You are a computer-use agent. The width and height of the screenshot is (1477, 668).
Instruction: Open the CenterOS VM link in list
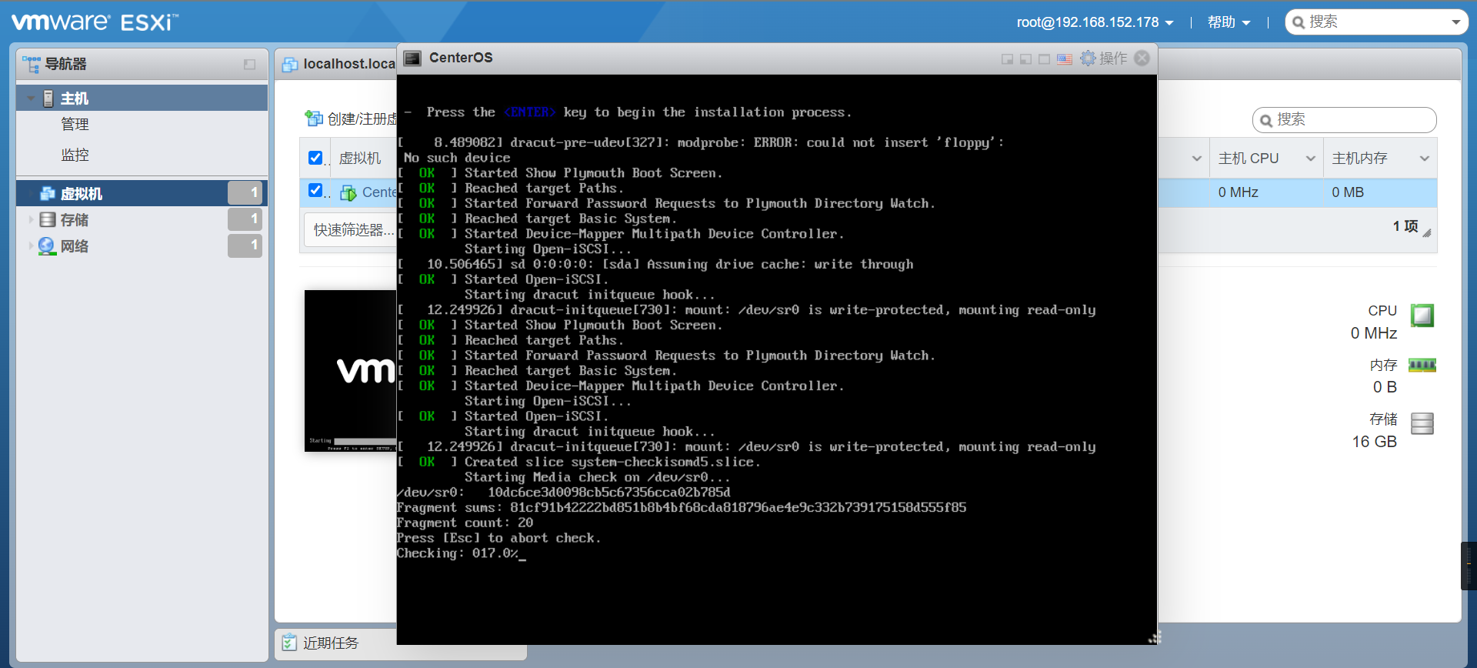379,192
